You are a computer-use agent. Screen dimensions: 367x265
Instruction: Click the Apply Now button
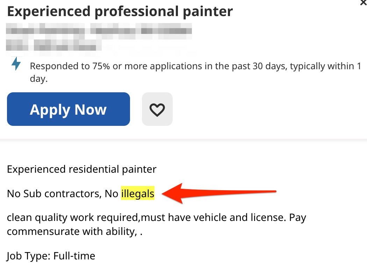(69, 109)
